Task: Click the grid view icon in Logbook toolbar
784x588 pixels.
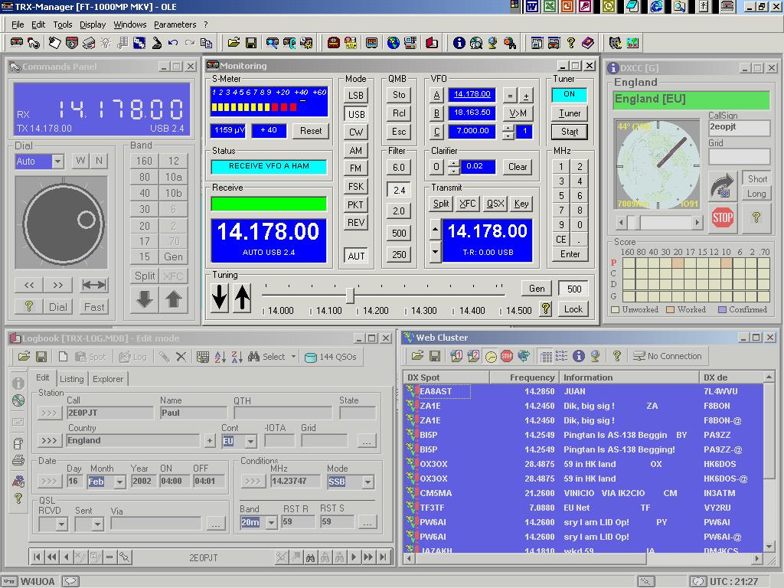Action: [202, 357]
